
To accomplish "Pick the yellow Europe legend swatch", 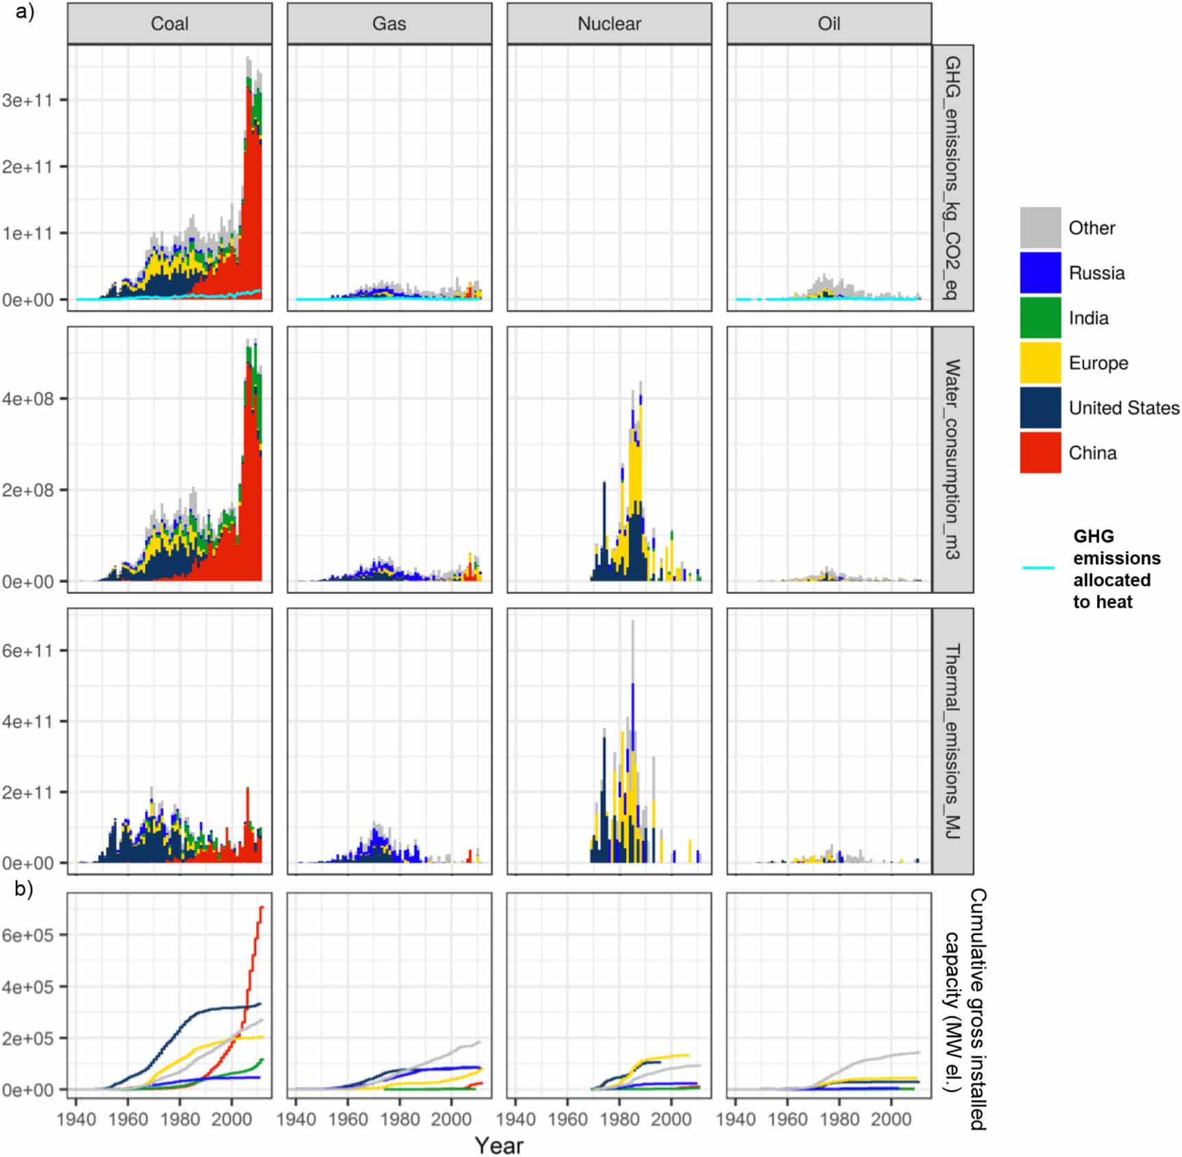I will click(1039, 363).
